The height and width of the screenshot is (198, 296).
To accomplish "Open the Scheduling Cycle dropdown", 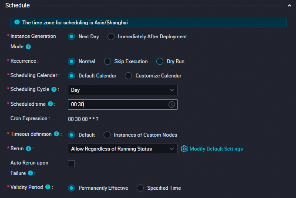I will [x=123, y=90].
